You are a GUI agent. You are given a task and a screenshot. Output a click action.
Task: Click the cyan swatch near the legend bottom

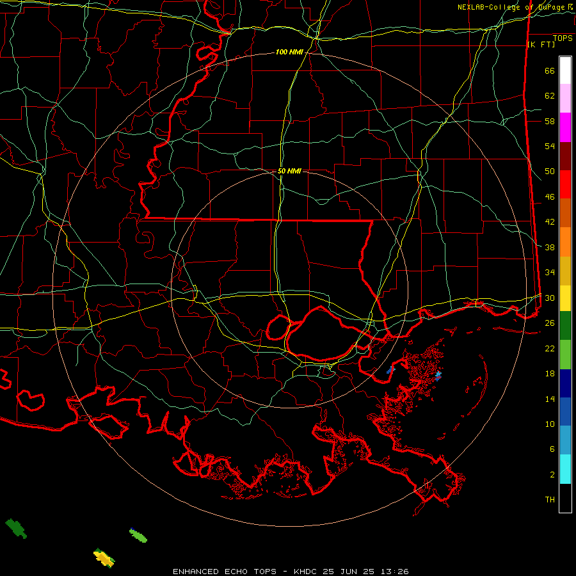click(565, 469)
